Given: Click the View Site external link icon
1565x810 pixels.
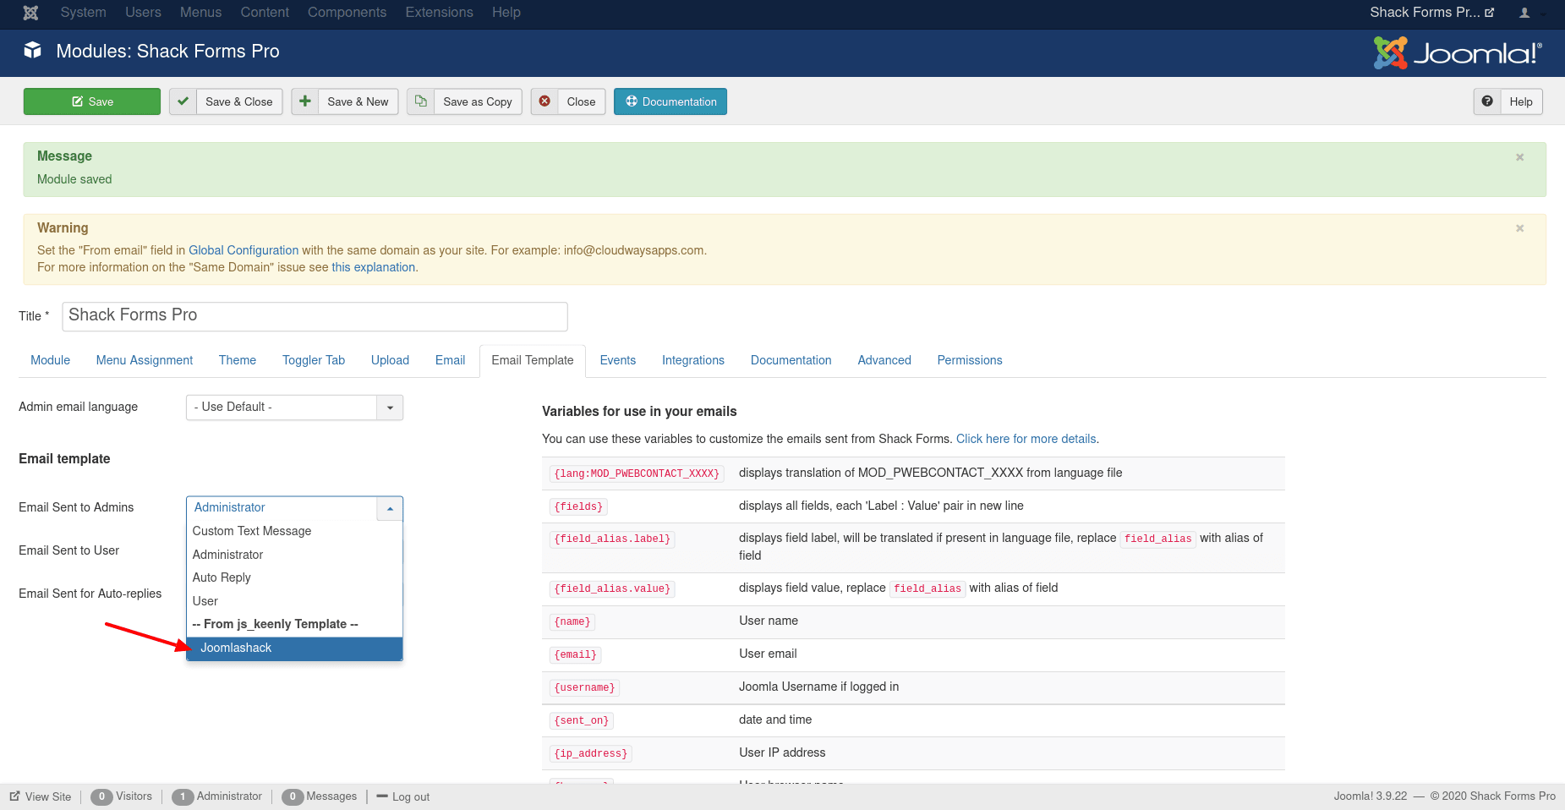Looking at the screenshot, I should coord(14,796).
